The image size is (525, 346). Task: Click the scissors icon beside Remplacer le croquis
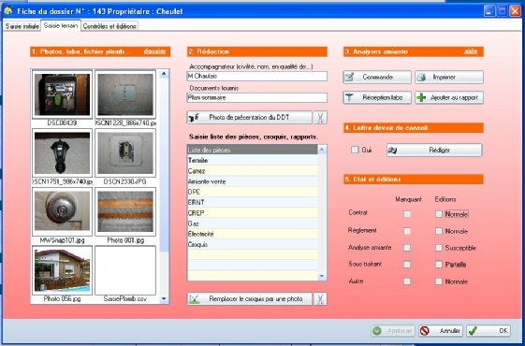320,299
